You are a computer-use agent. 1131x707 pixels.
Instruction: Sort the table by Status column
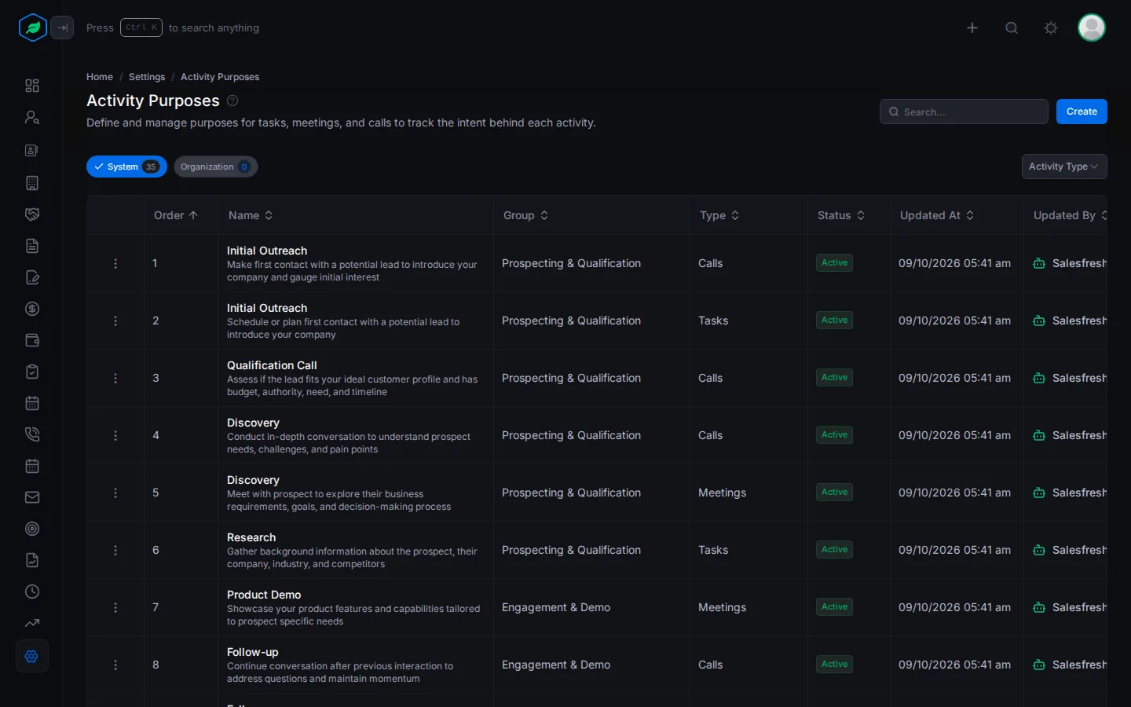(841, 215)
